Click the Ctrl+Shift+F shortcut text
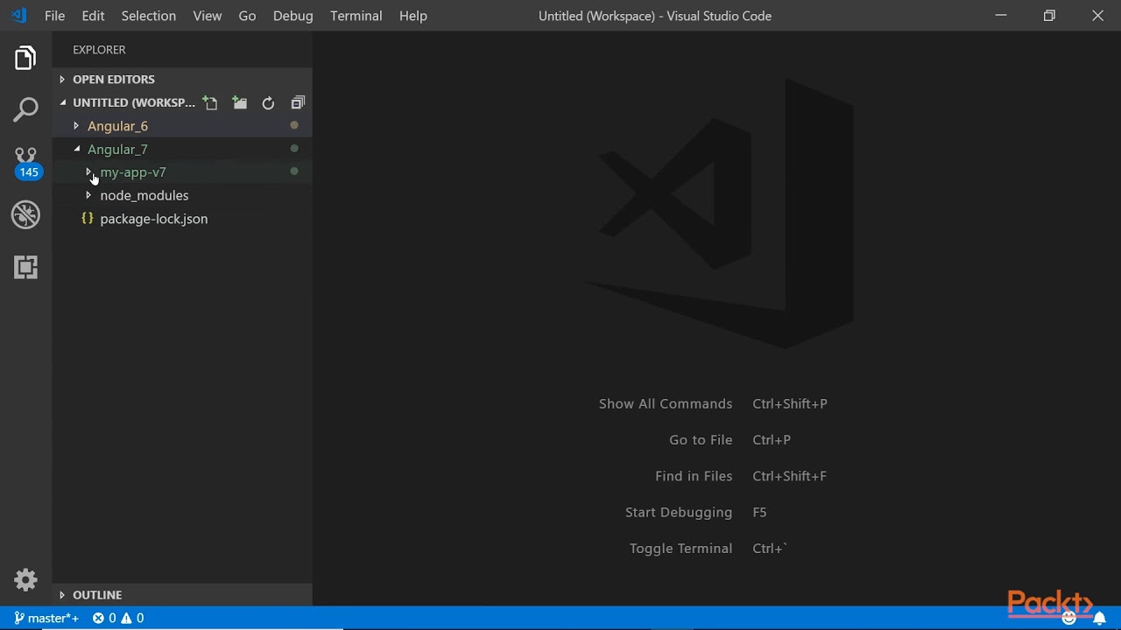The width and height of the screenshot is (1121, 630). pos(789,476)
